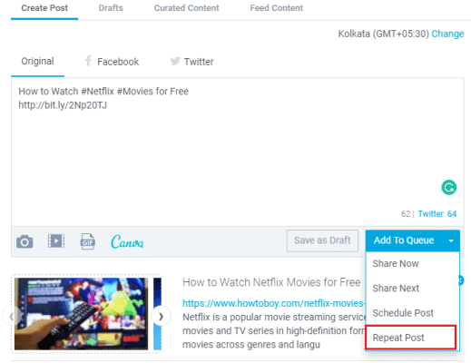The height and width of the screenshot is (363, 471).
Task: Open the camera photo upload icon
Action: pos(25,241)
